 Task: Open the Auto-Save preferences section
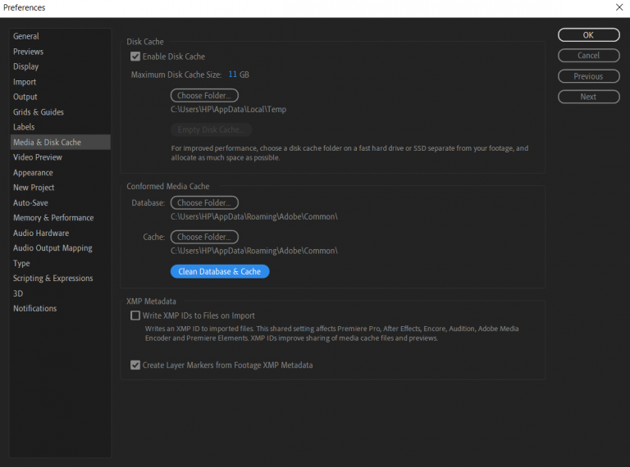[30, 202]
